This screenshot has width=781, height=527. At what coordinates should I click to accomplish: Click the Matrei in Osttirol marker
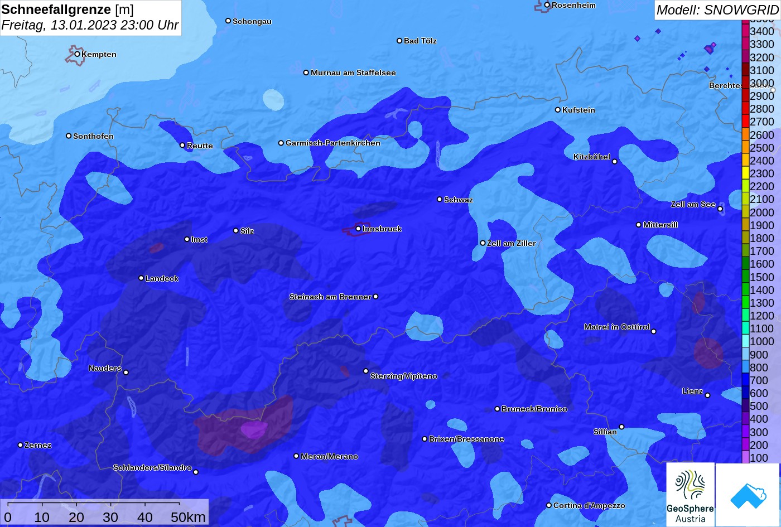654,331
